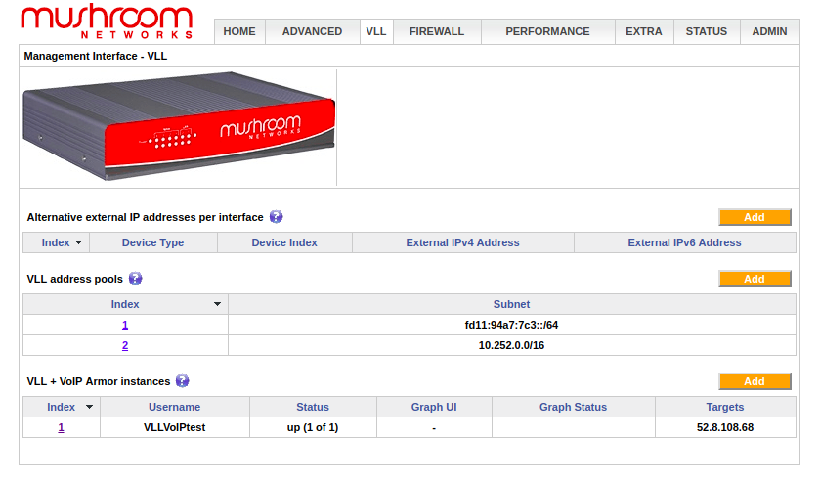Click 'Management Interface - VLL' heading
Viewport: 820px width, 483px height.
(x=96, y=56)
